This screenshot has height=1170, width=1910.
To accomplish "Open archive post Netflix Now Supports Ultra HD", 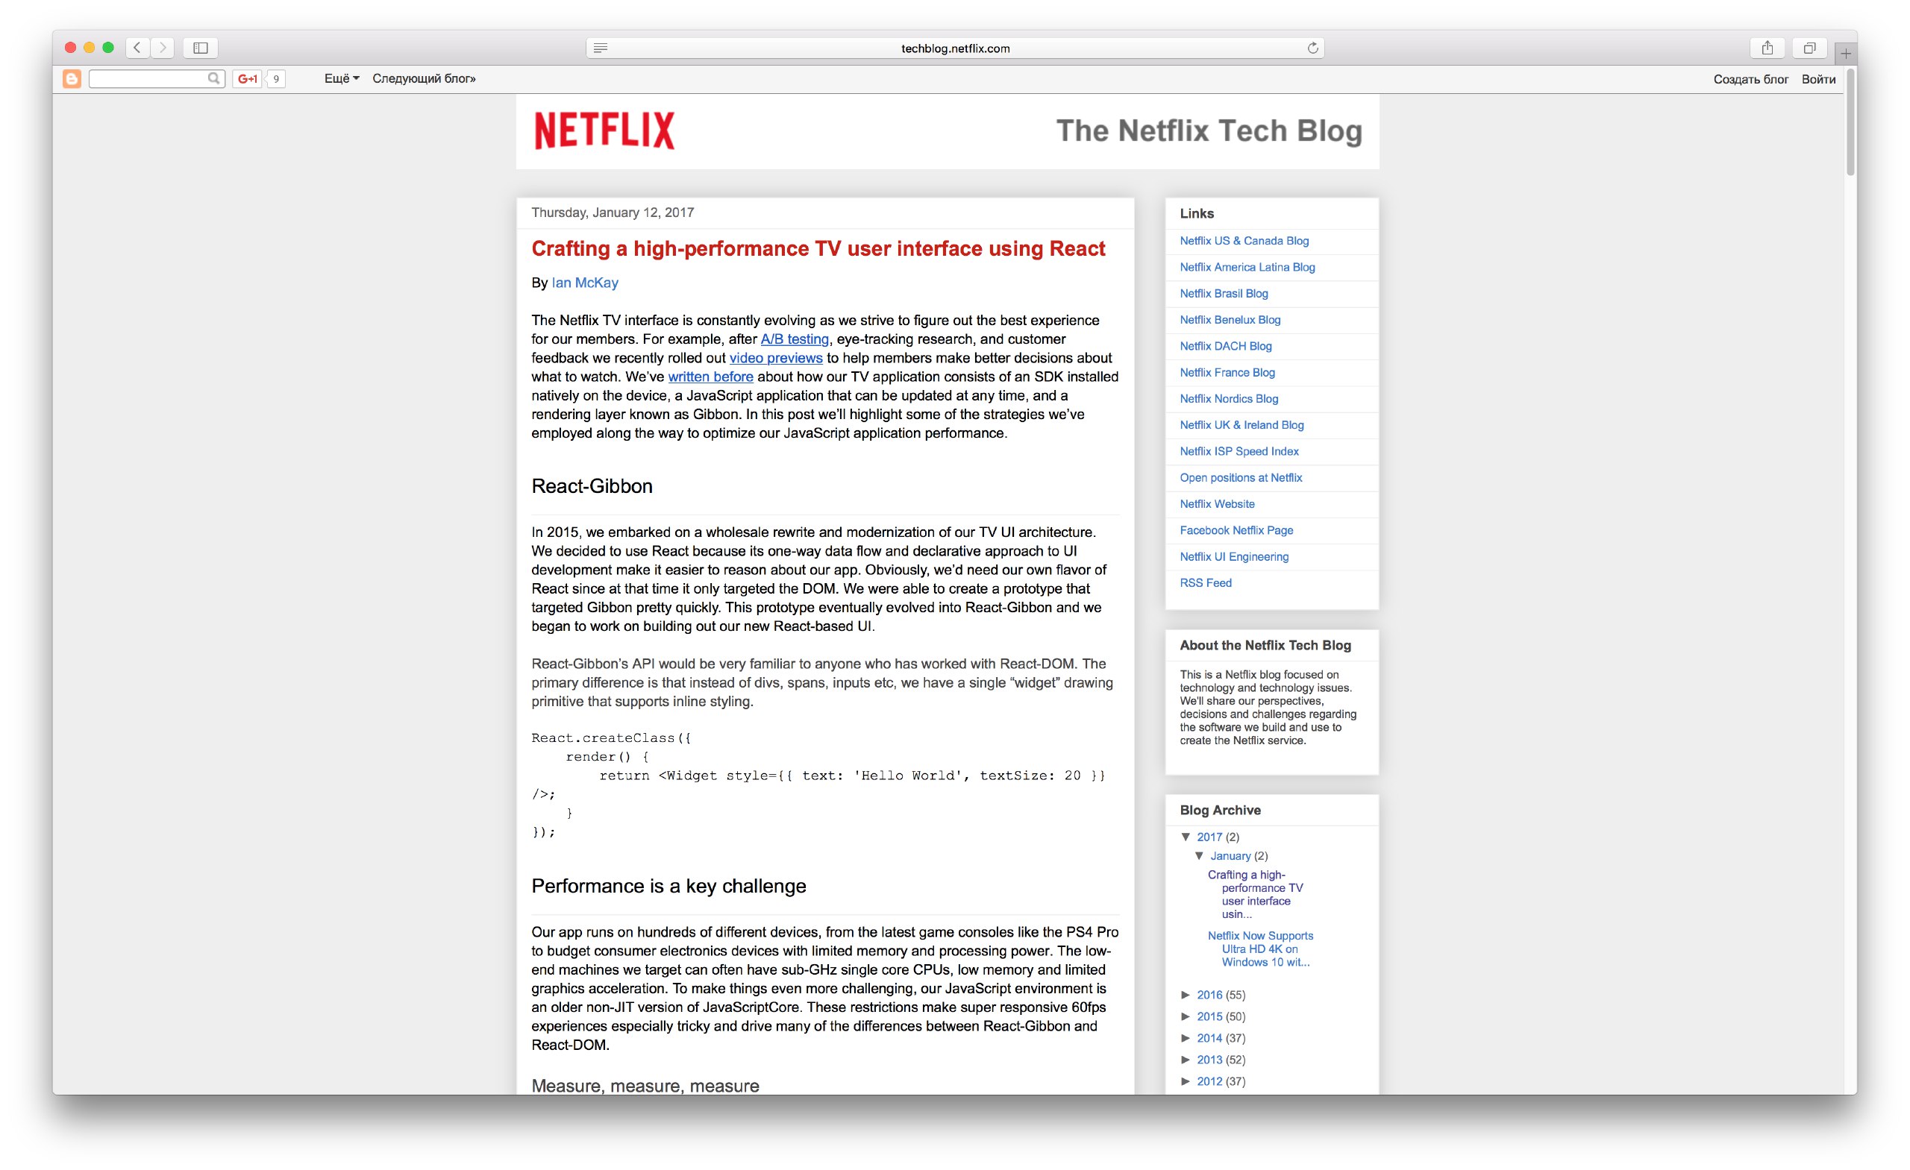I will 1260,949.
